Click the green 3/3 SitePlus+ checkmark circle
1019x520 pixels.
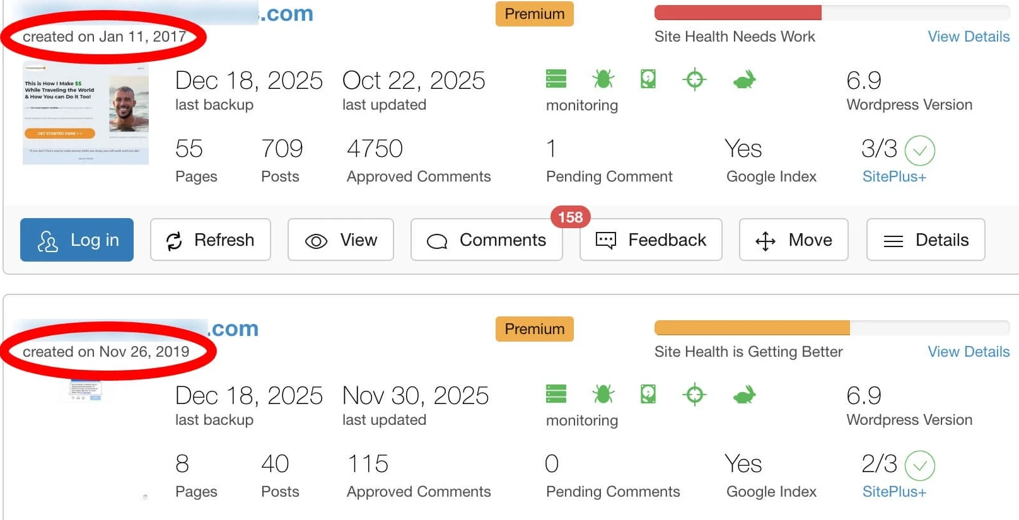[x=919, y=150]
